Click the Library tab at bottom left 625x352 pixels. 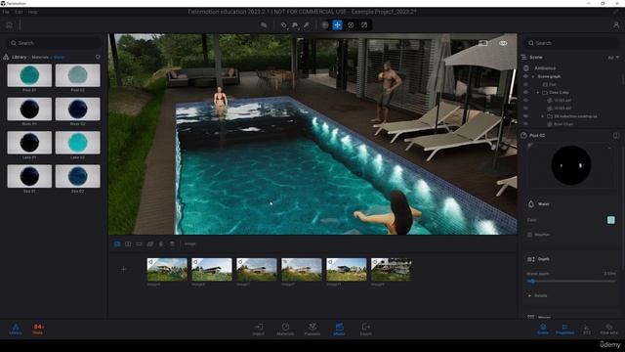tap(16, 330)
